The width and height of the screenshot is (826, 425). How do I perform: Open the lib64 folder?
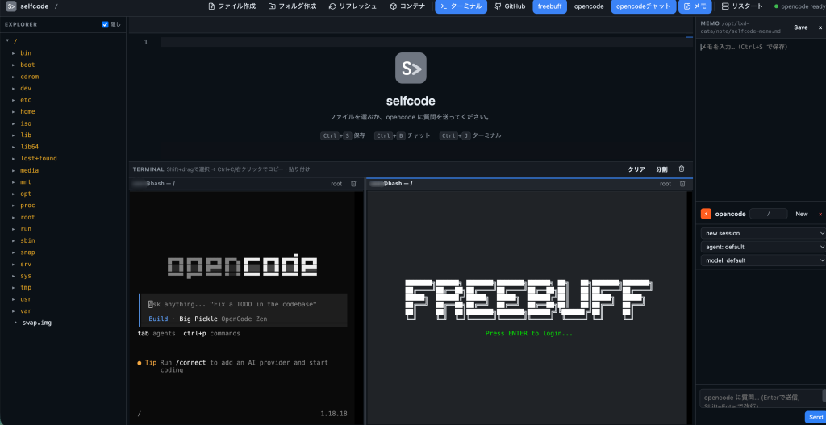[29, 147]
